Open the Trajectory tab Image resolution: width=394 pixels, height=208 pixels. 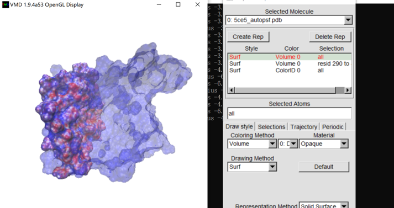pos(303,127)
